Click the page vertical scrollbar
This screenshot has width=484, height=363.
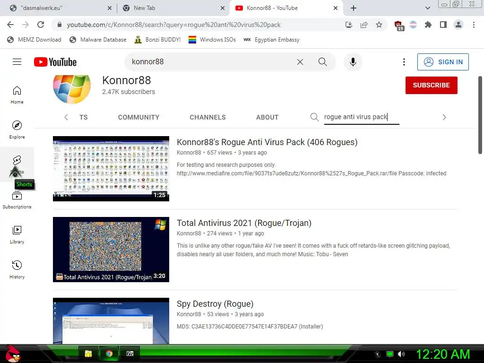coord(480,115)
